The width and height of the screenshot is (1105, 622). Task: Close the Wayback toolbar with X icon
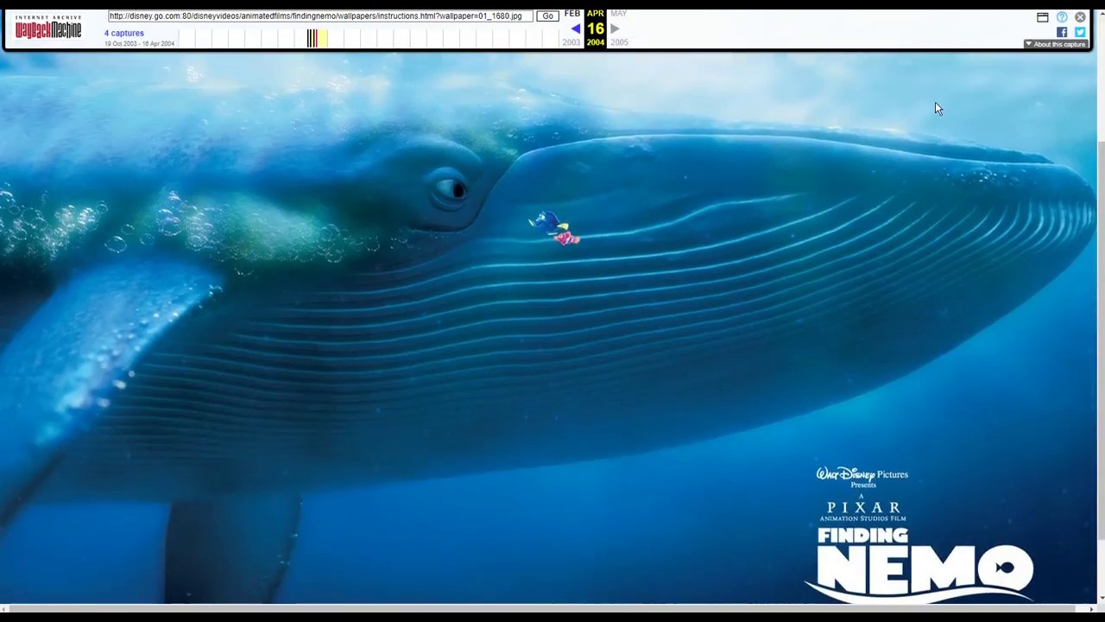(x=1080, y=17)
